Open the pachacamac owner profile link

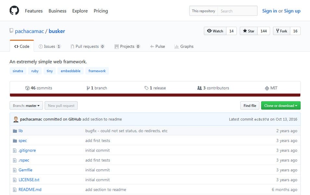point(30,31)
